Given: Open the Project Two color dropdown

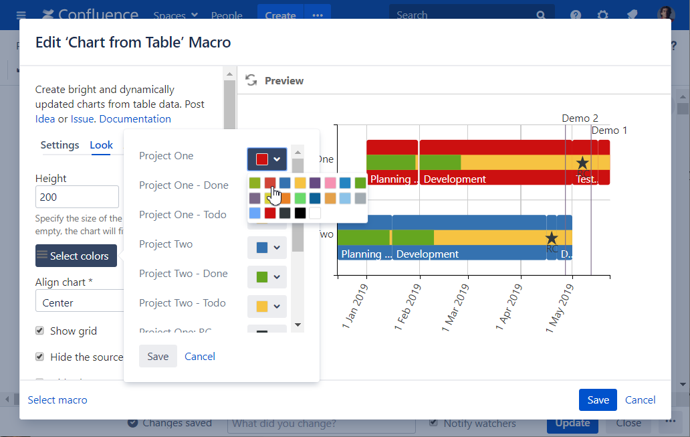Looking at the screenshot, I should tap(267, 248).
